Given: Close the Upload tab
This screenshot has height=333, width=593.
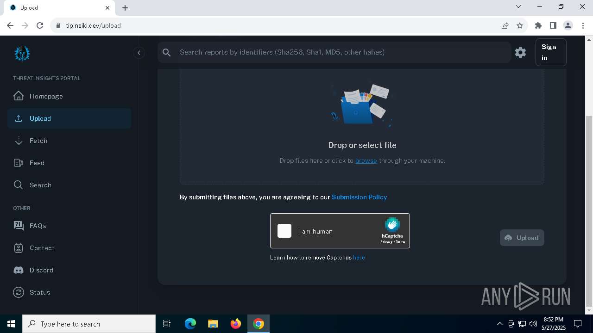Looking at the screenshot, I should pyautogui.click(x=107, y=8).
